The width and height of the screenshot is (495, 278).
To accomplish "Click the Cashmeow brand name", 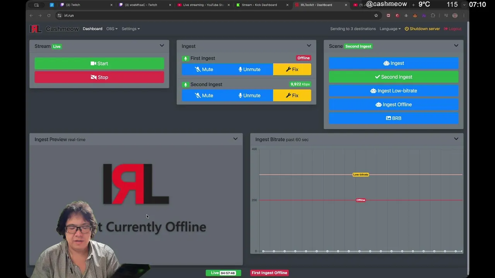I will pos(62,29).
